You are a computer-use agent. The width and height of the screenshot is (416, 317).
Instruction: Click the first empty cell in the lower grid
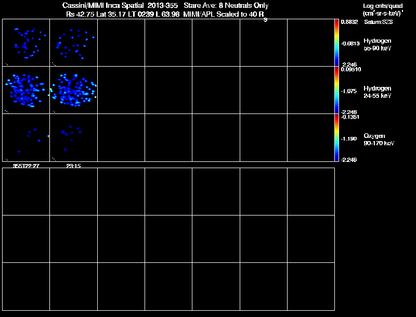click(26, 192)
